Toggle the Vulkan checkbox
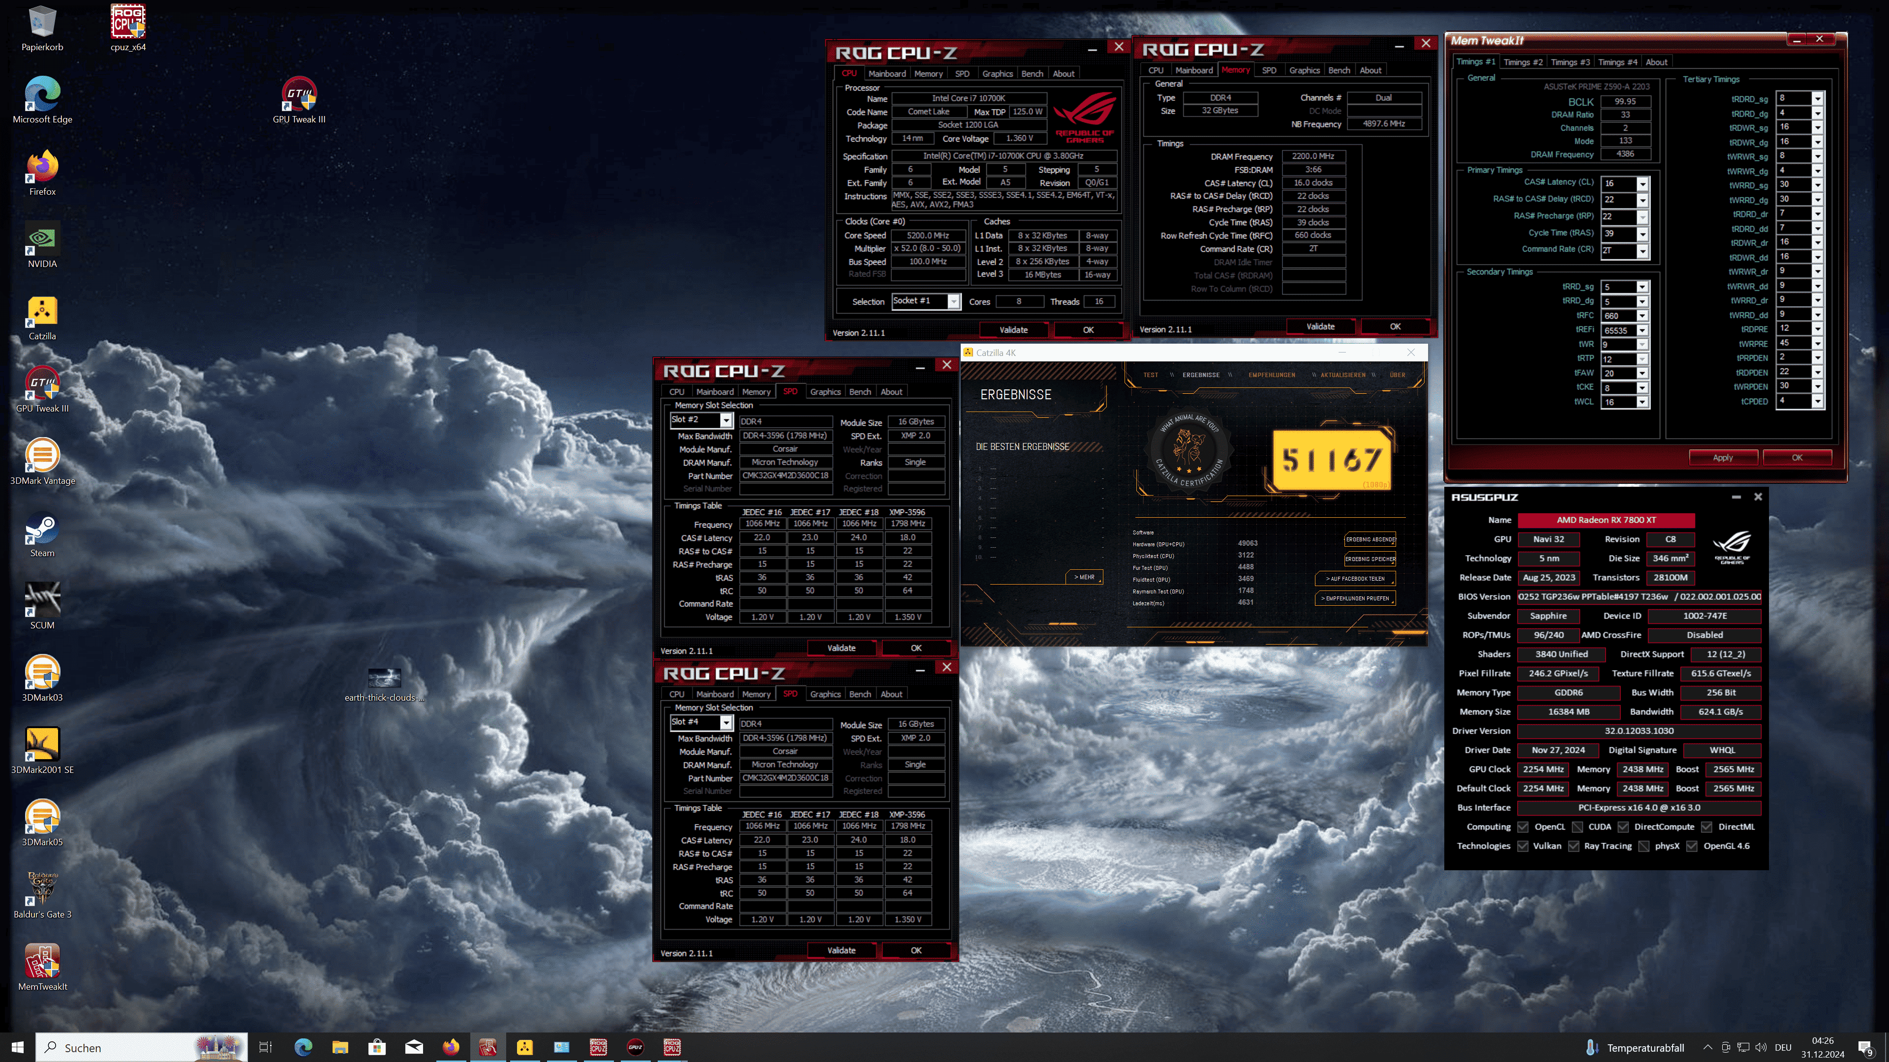Screen dimensions: 1889x1062 [x=1523, y=846]
